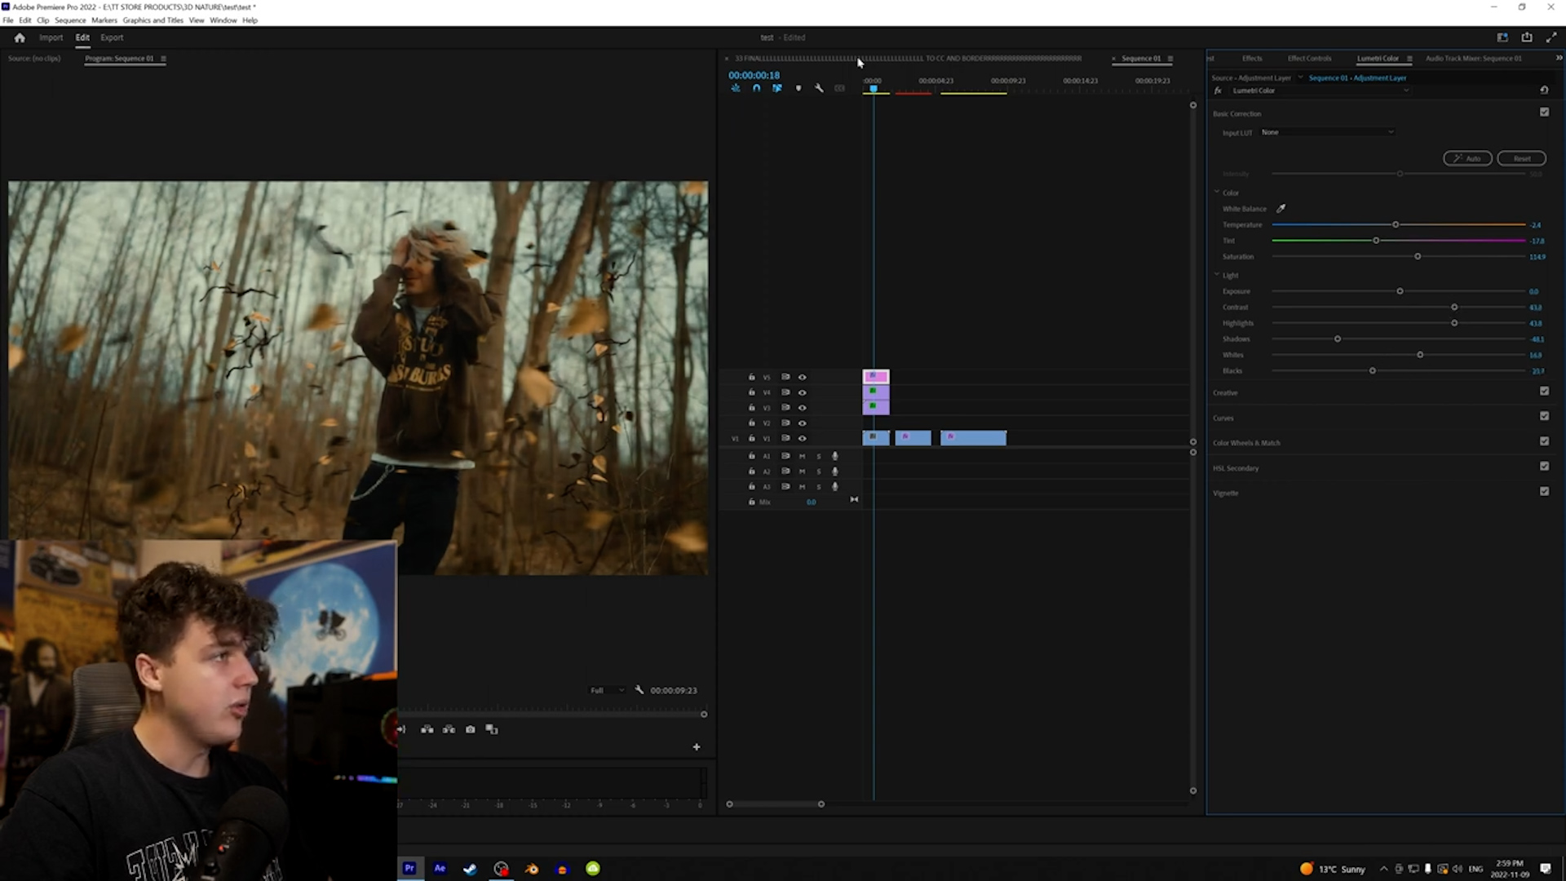Screen dimensions: 1566x881
Task: Select the Sequence 01 Adjustment Layer link
Action: click(1357, 77)
